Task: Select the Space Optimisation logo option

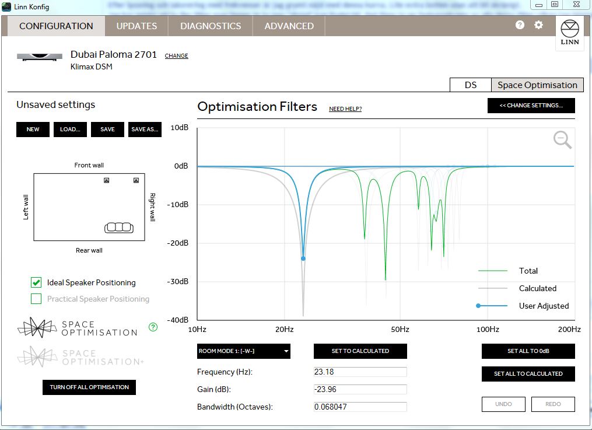Action: (78, 328)
